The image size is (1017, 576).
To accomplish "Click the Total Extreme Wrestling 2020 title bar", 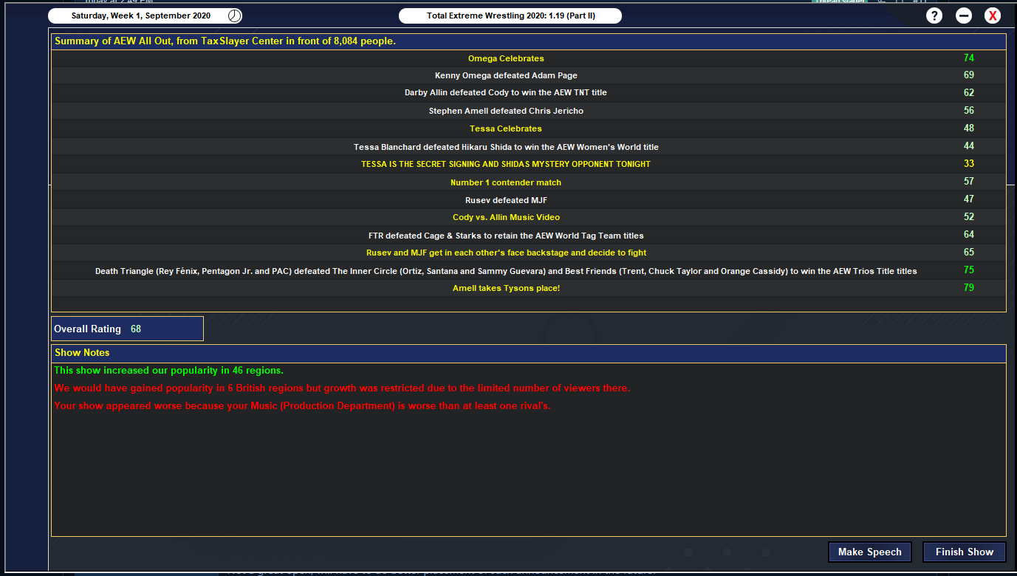I will click(510, 16).
